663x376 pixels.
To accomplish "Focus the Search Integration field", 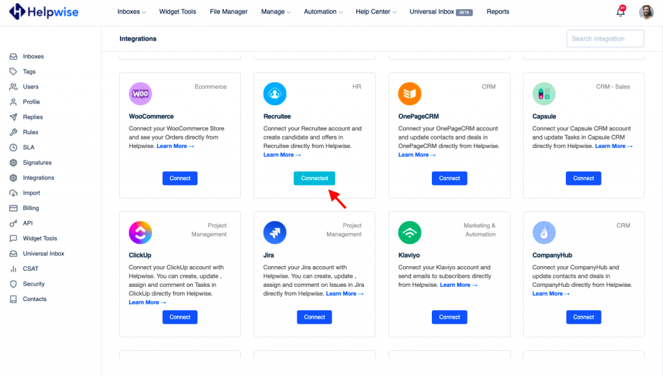I will [x=605, y=38].
